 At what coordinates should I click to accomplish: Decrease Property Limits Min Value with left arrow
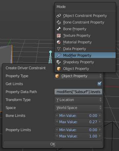pos(57,129)
